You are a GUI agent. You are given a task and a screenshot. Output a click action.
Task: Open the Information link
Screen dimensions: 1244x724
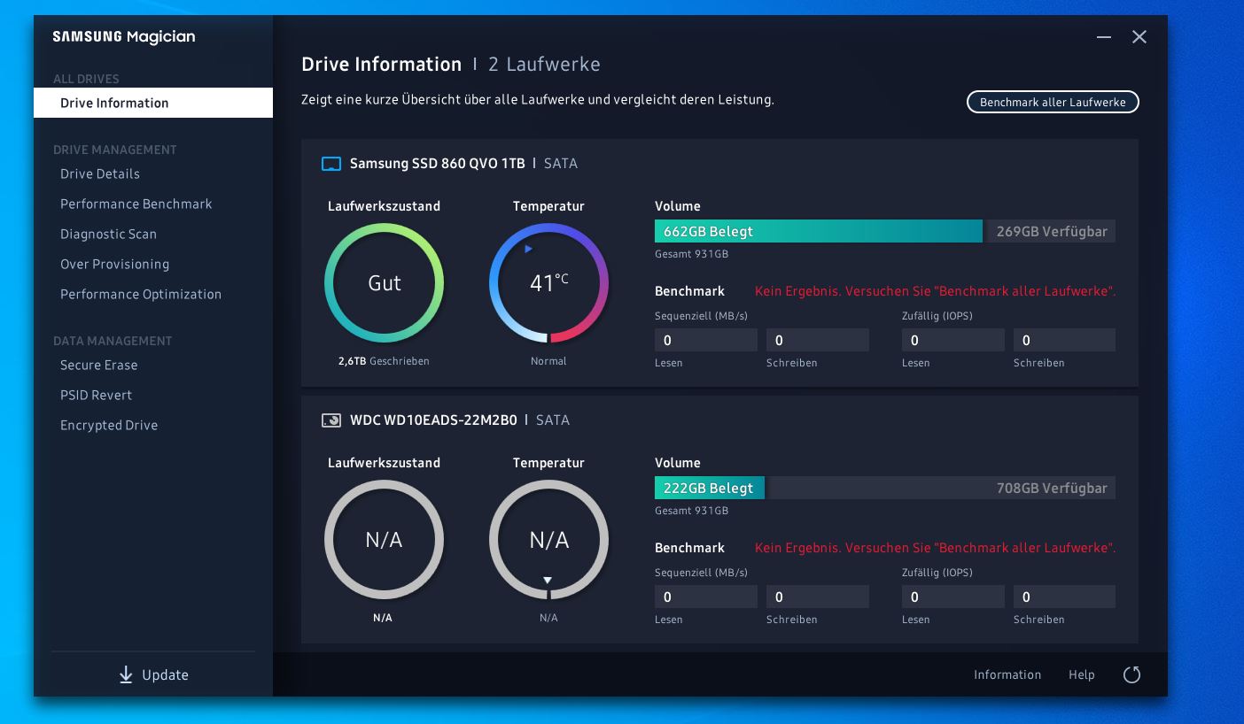click(1007, 675)
